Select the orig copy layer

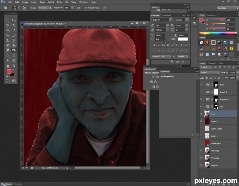point(218,151)
